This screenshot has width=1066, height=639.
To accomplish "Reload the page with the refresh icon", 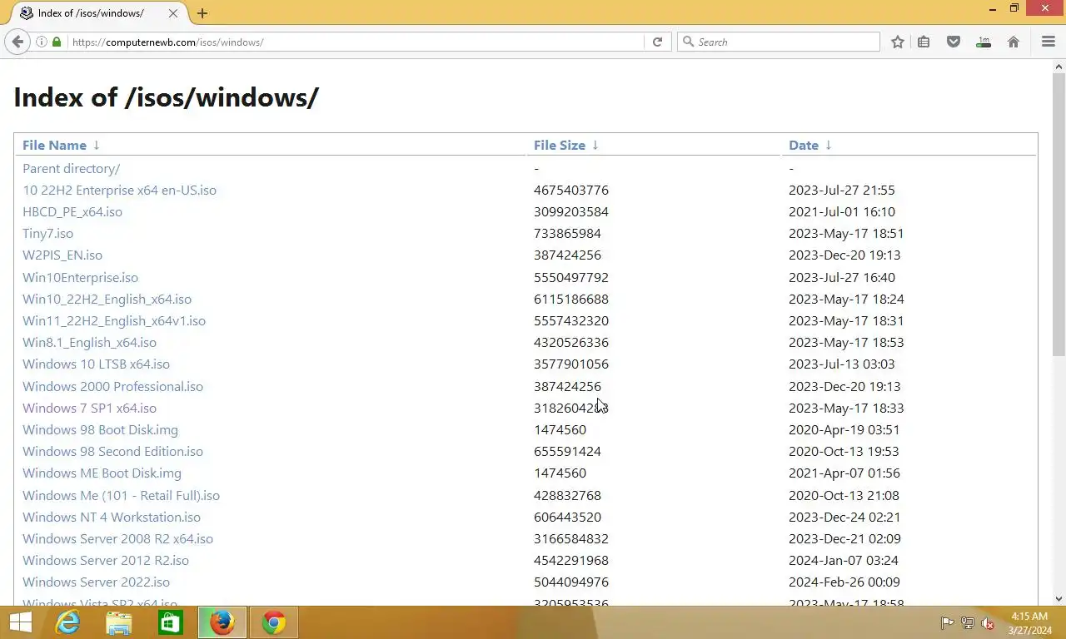I will [x=657, y=42].
